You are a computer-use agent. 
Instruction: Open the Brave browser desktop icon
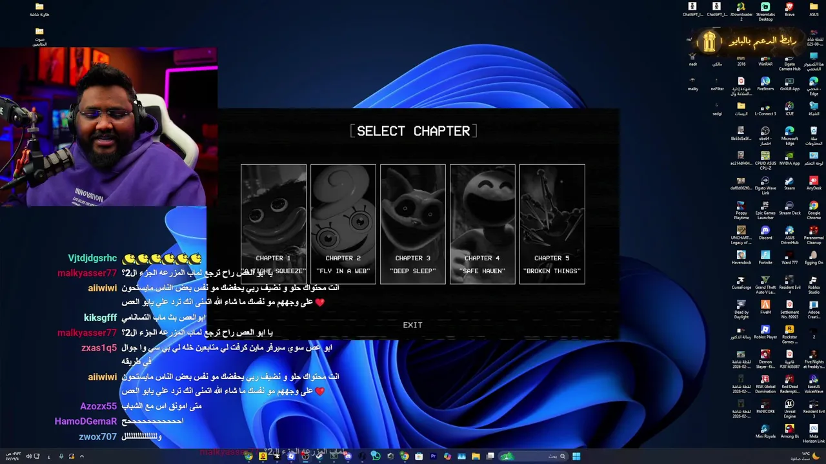789,9
